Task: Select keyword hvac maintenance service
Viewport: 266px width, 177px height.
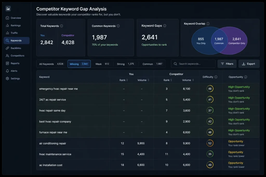Action: (55, 154)
